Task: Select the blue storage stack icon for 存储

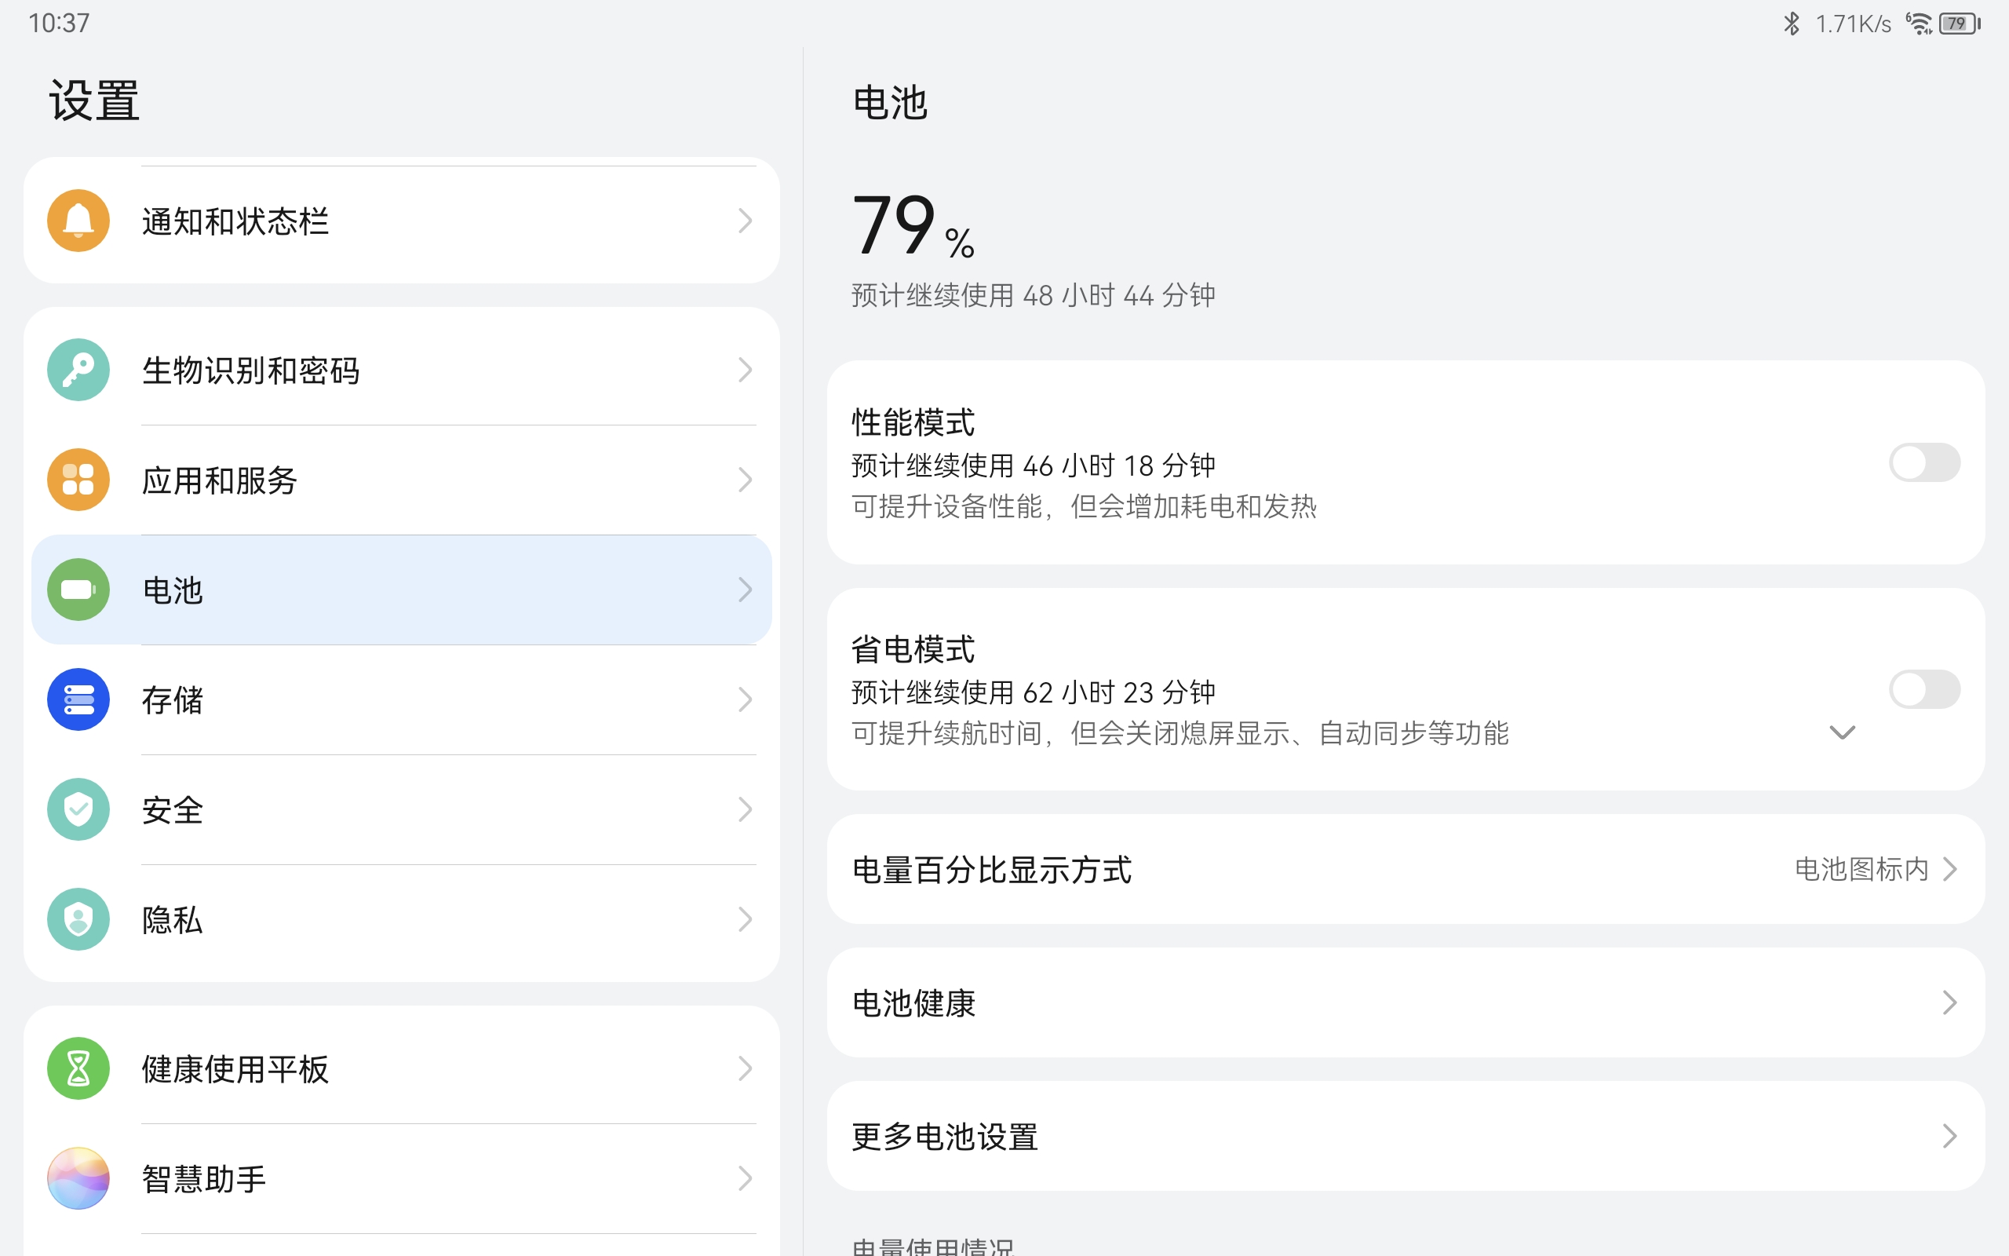Action: point(77,699)
